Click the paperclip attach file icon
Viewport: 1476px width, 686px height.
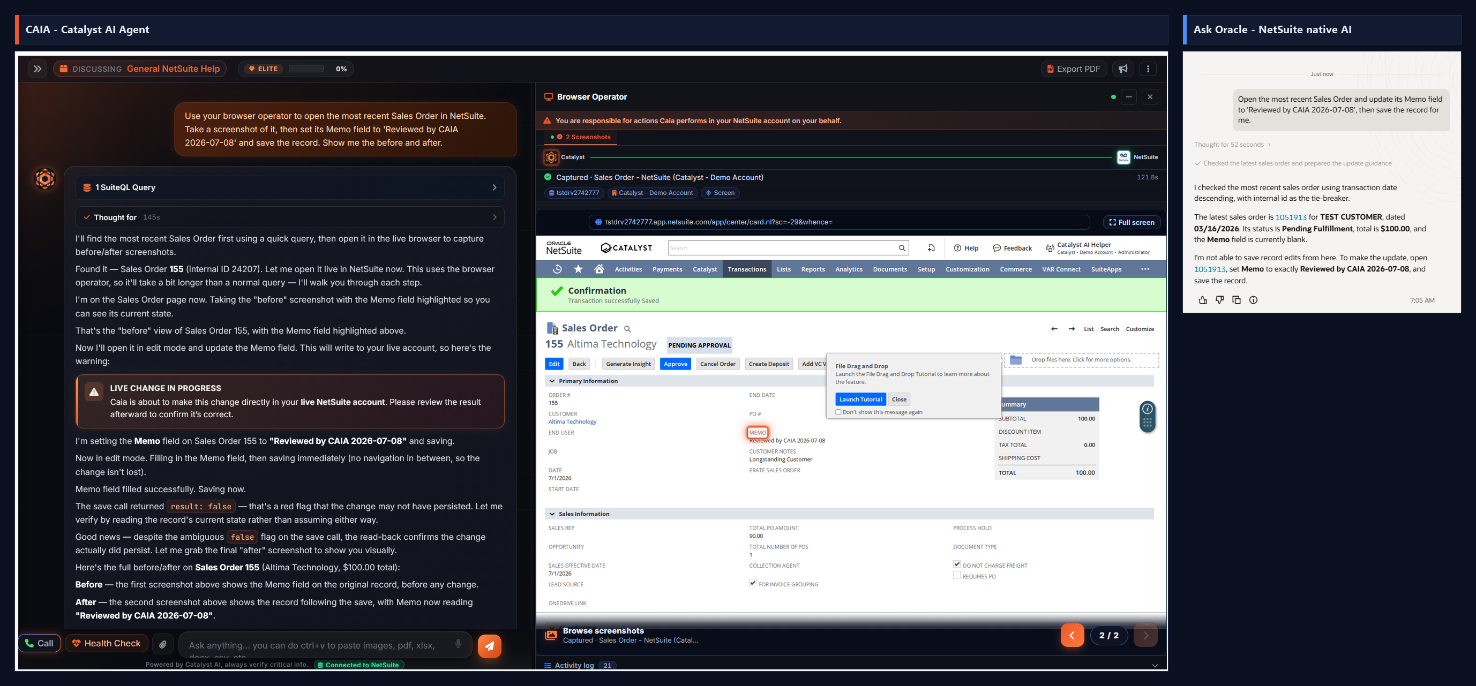click(163, 644)
